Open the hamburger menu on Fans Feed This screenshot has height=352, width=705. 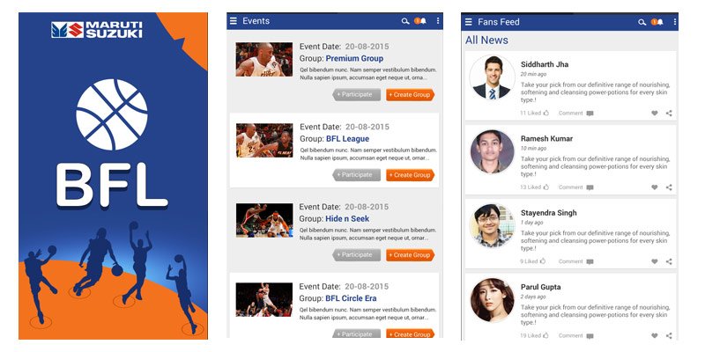[x=469, y=22]
